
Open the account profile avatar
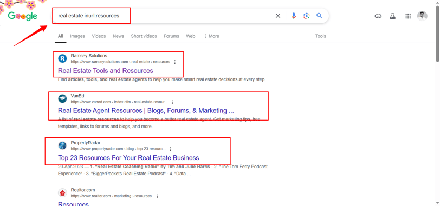click(422, 16)
